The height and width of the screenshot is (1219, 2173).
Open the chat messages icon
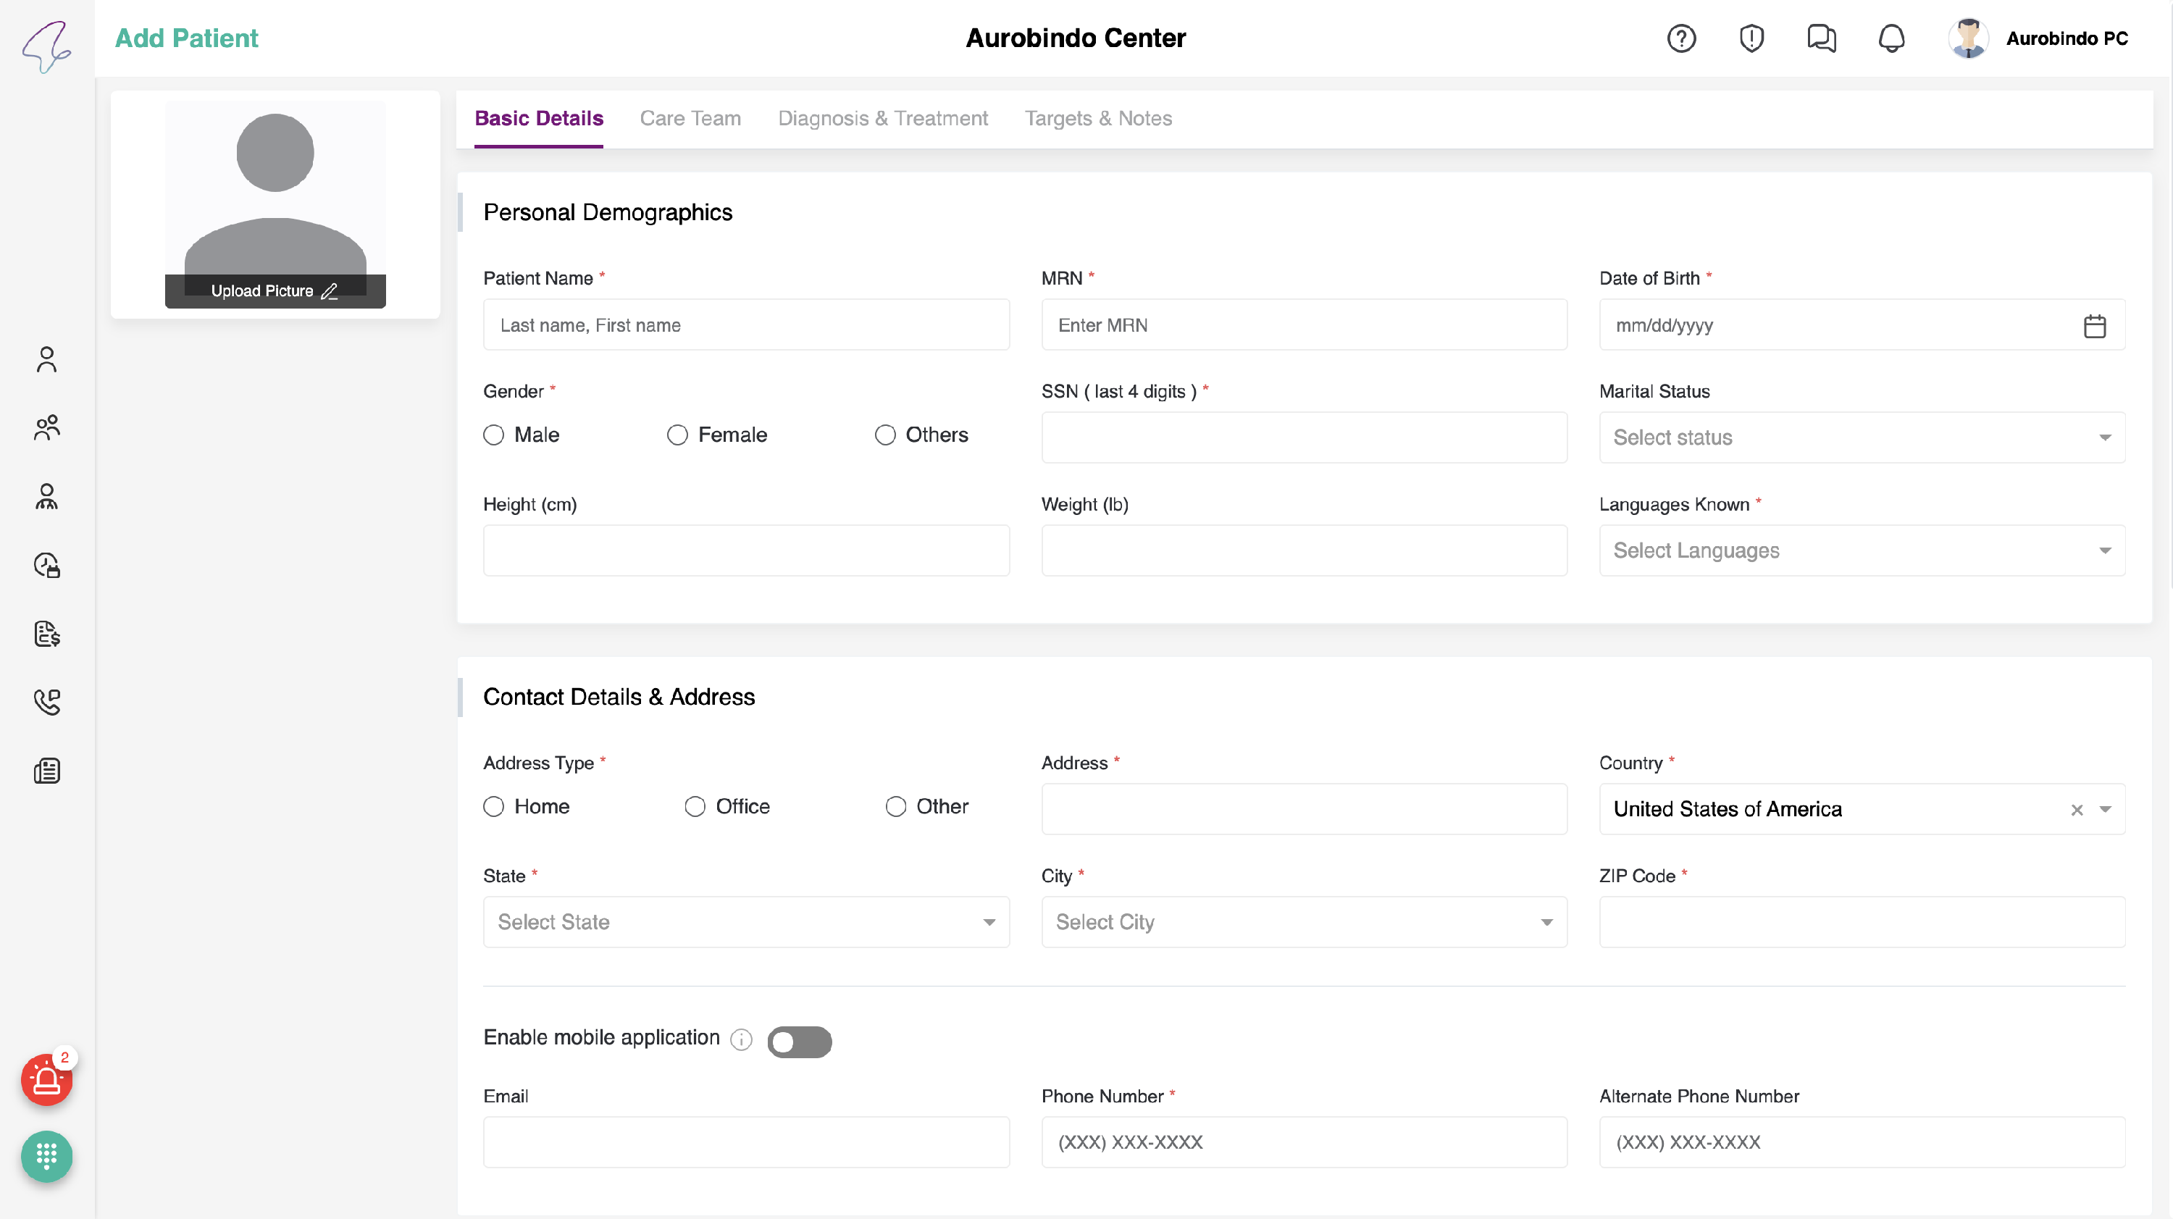(1821, 38)
